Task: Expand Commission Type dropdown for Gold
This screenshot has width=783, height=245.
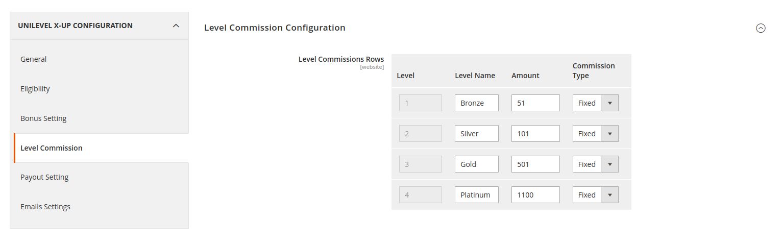Action: pos(595,164)
